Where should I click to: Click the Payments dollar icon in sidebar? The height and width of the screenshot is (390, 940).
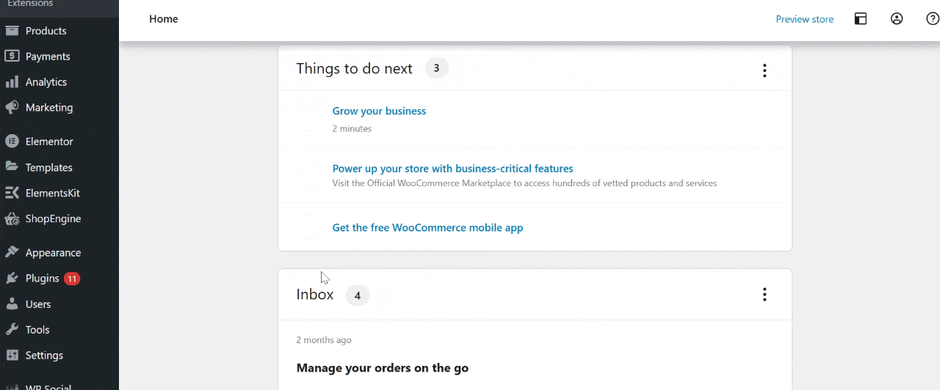click(12, 56)
